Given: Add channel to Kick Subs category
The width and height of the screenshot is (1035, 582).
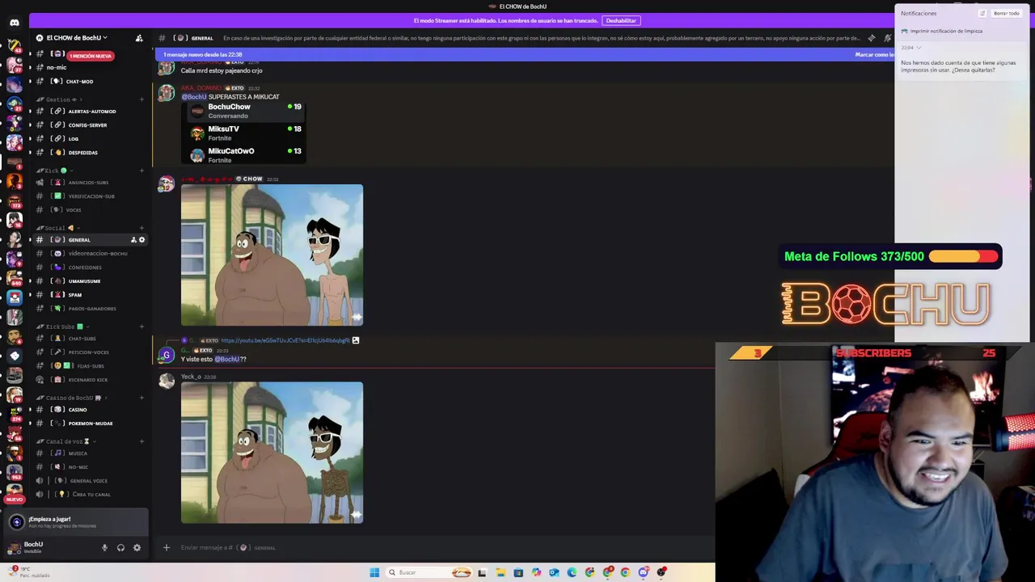Looking at the screenshot, I should click(x=142, y=327).
